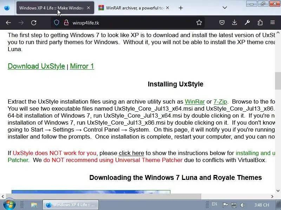The width and height of the screenshot is (281, 210).
Task: Open the network tray icon
Action: coord(234,205)
